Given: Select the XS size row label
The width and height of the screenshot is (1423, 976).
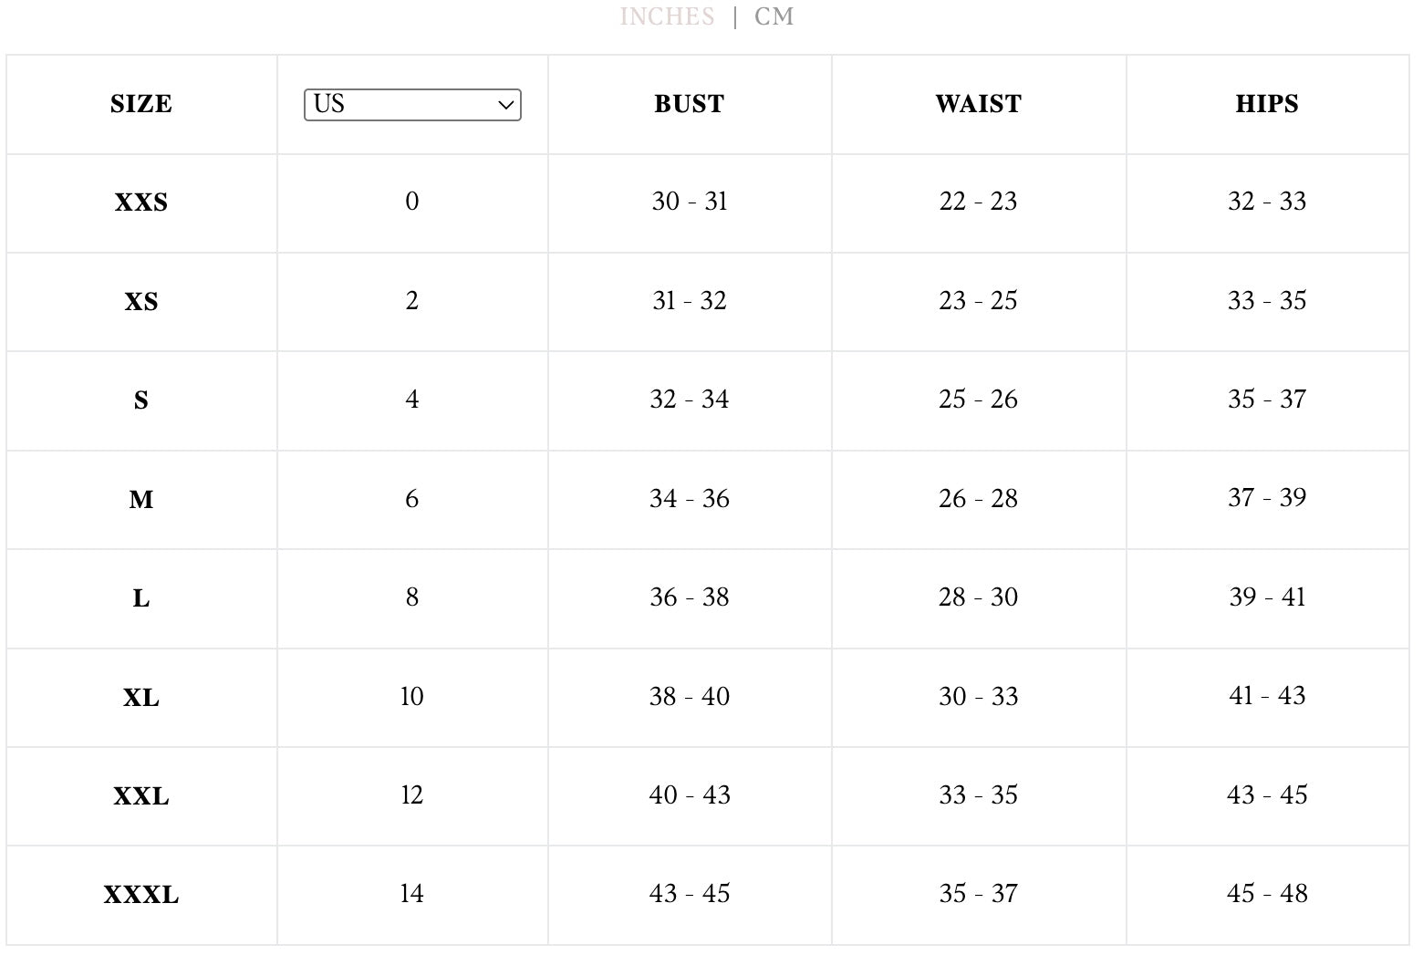Looking at the screenshot, I should point(141,302).
